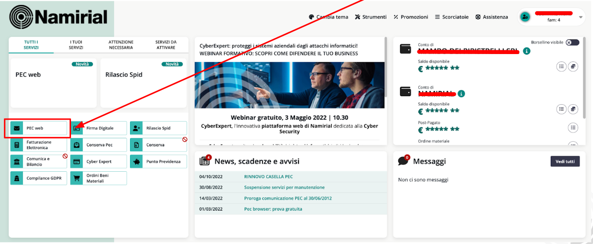The height and width of the screenshot is (244, 593).
Task: Switch to I tuoi servizi tab
Action: point(76,45)
